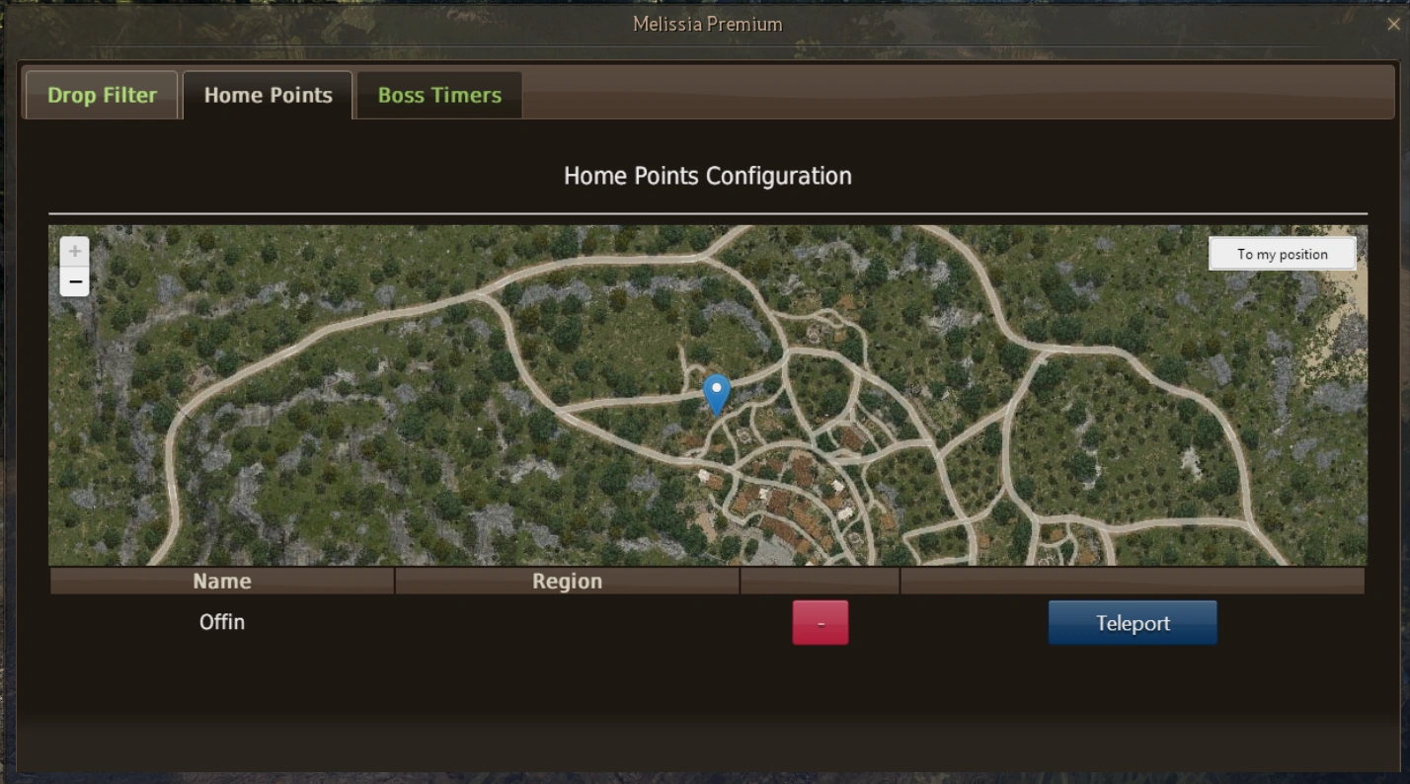
Task: Click the Melissia Premium title bar
Action: tap(707, 24)
